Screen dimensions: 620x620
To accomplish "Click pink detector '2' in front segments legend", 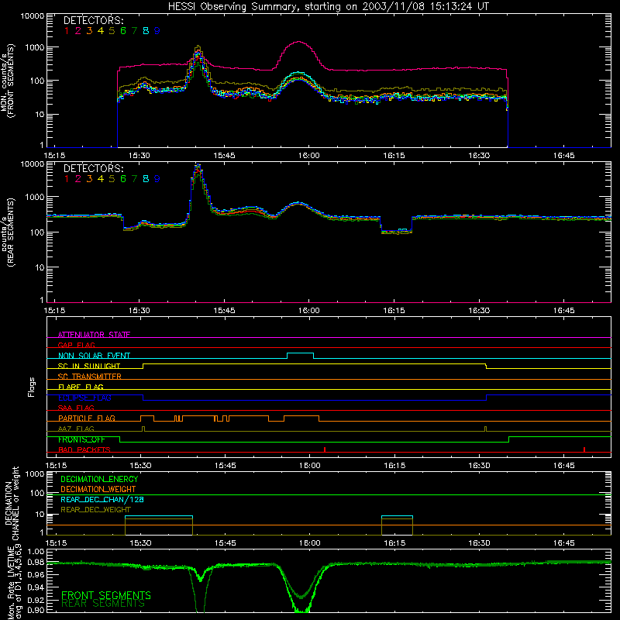I will pos(78,31).
